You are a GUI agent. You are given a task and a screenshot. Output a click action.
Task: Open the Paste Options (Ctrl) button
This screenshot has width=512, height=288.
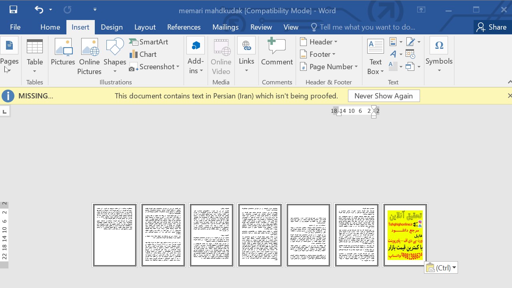click(441, 268)
